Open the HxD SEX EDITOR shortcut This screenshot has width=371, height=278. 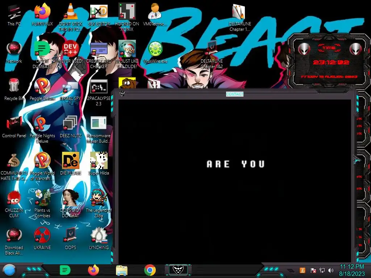coord(99,15)
